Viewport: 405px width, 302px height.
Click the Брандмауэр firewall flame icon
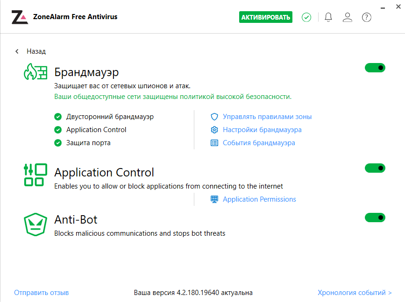(x=36, y=72)
